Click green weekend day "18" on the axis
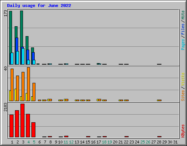Screen dimensions: 187x146 point(104,142)
